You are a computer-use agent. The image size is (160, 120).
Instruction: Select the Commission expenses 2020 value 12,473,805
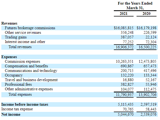147,61
